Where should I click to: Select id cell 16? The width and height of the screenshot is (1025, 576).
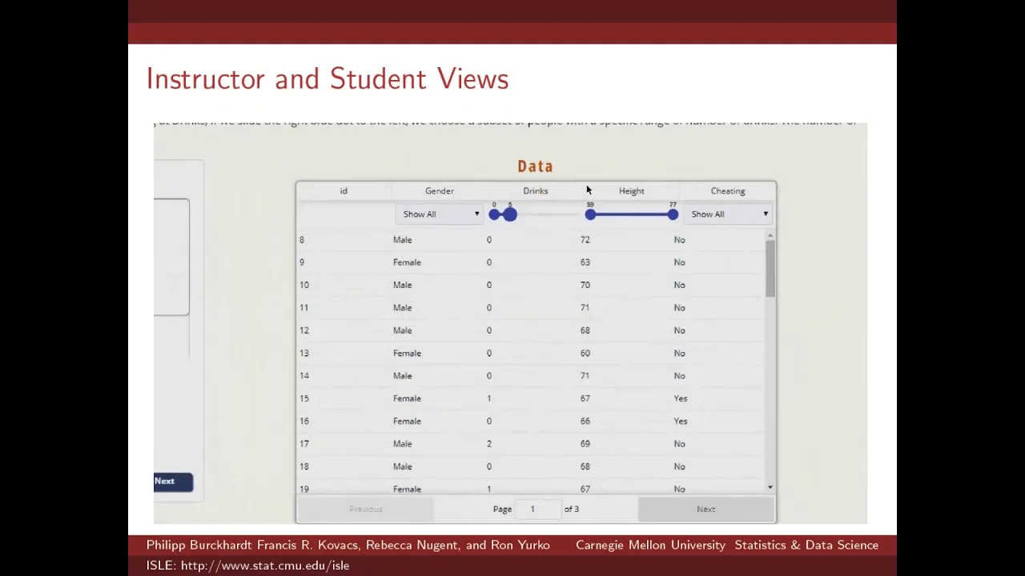(304, 421)
